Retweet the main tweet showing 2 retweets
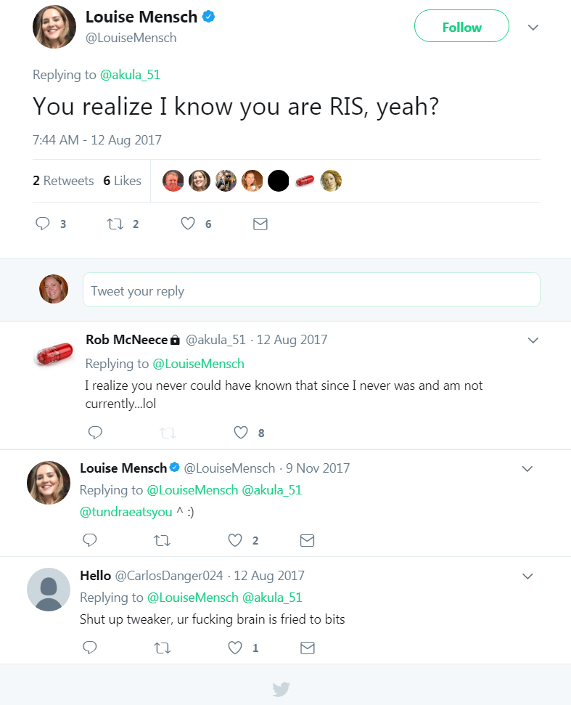Viewport: 571px width, 705px height. [115, 224]
